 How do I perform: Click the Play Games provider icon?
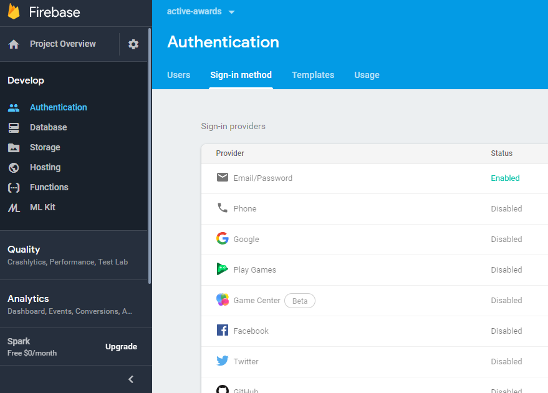coord(223,269)
